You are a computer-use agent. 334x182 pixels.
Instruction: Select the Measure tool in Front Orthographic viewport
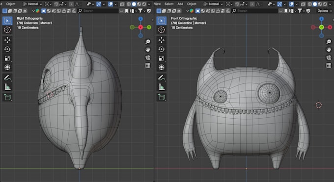[x=162, y=87]
